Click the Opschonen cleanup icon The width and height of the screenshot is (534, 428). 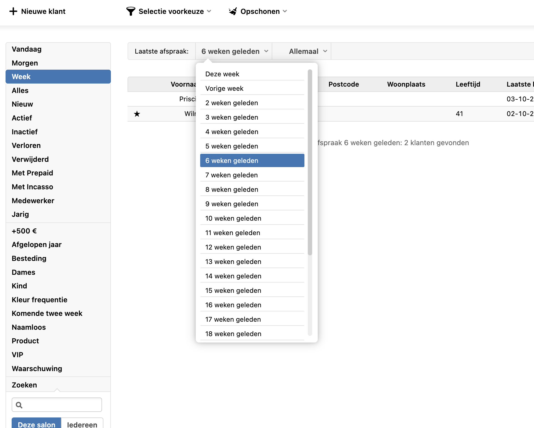tap(233, 11)
